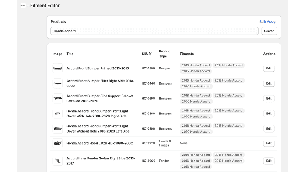
Task: Click None fitment in Hood Latch row
Action: [x=183, y=143]
